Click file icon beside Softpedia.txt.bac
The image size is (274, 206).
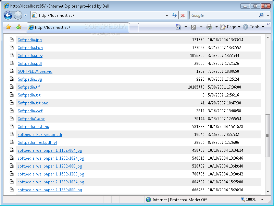pyautogui.click(x=12, y=102)
